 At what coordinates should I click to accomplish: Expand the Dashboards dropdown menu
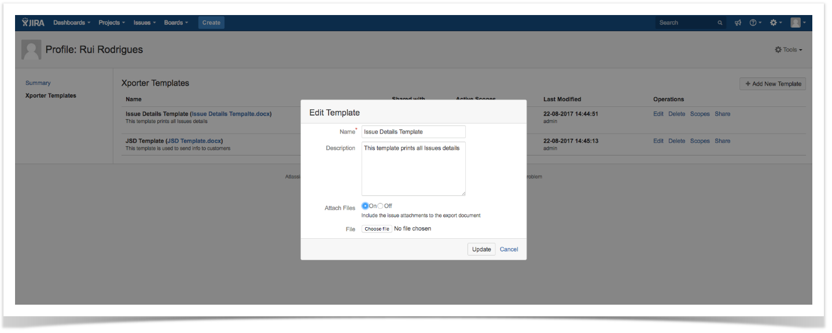coord(72,23)
